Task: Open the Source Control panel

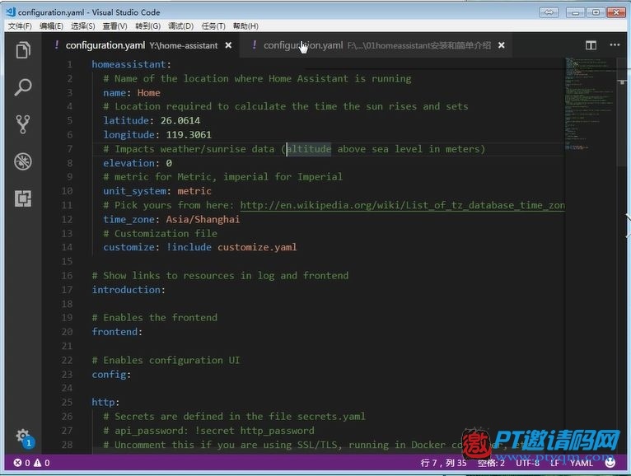Action: [23, 124]
